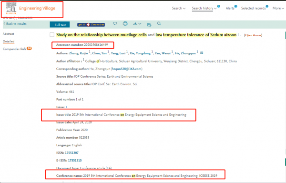Screen dimensions: 286x183
Task: Open Engineering Village home link
Action: click(x=37, y=8)
